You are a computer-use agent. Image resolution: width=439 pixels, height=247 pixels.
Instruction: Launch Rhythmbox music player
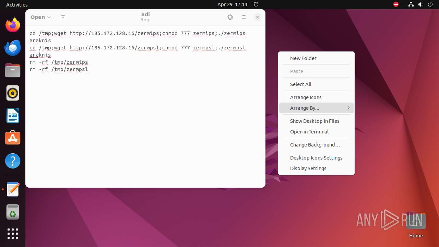pyautogui.click(x=13, y=93)
